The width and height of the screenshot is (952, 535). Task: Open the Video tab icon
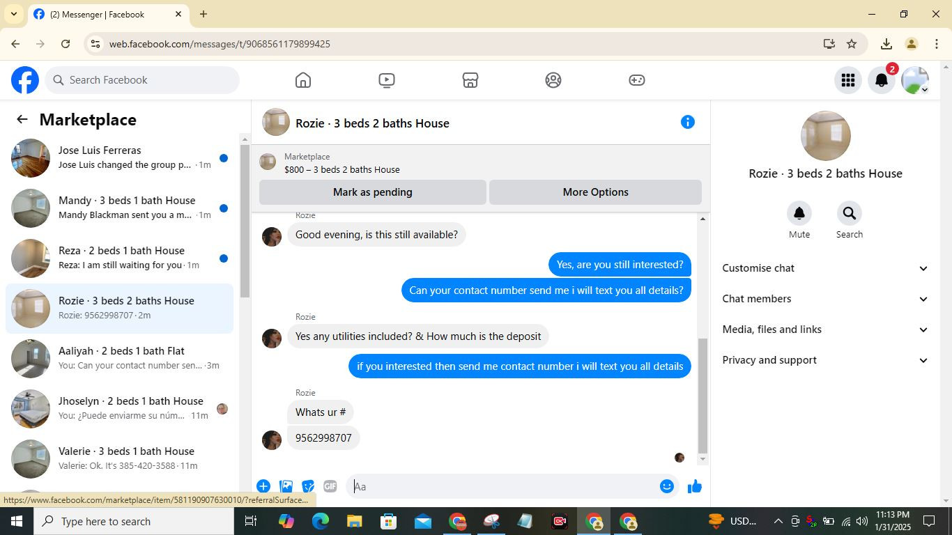(x=387, y=80)
